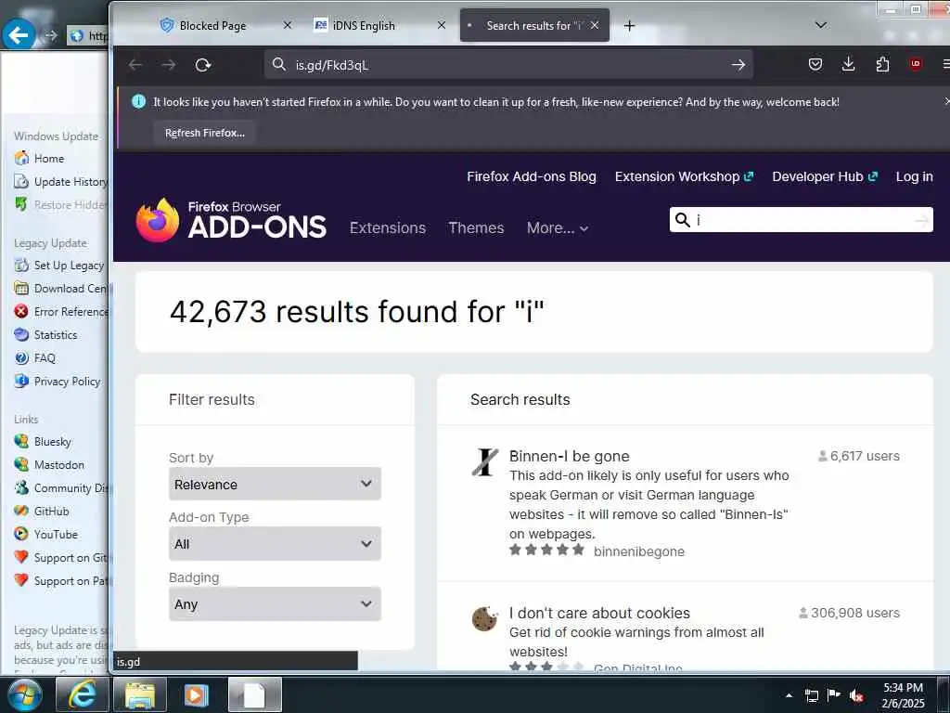Click the Refresh Firefox... button

[205, 133]
